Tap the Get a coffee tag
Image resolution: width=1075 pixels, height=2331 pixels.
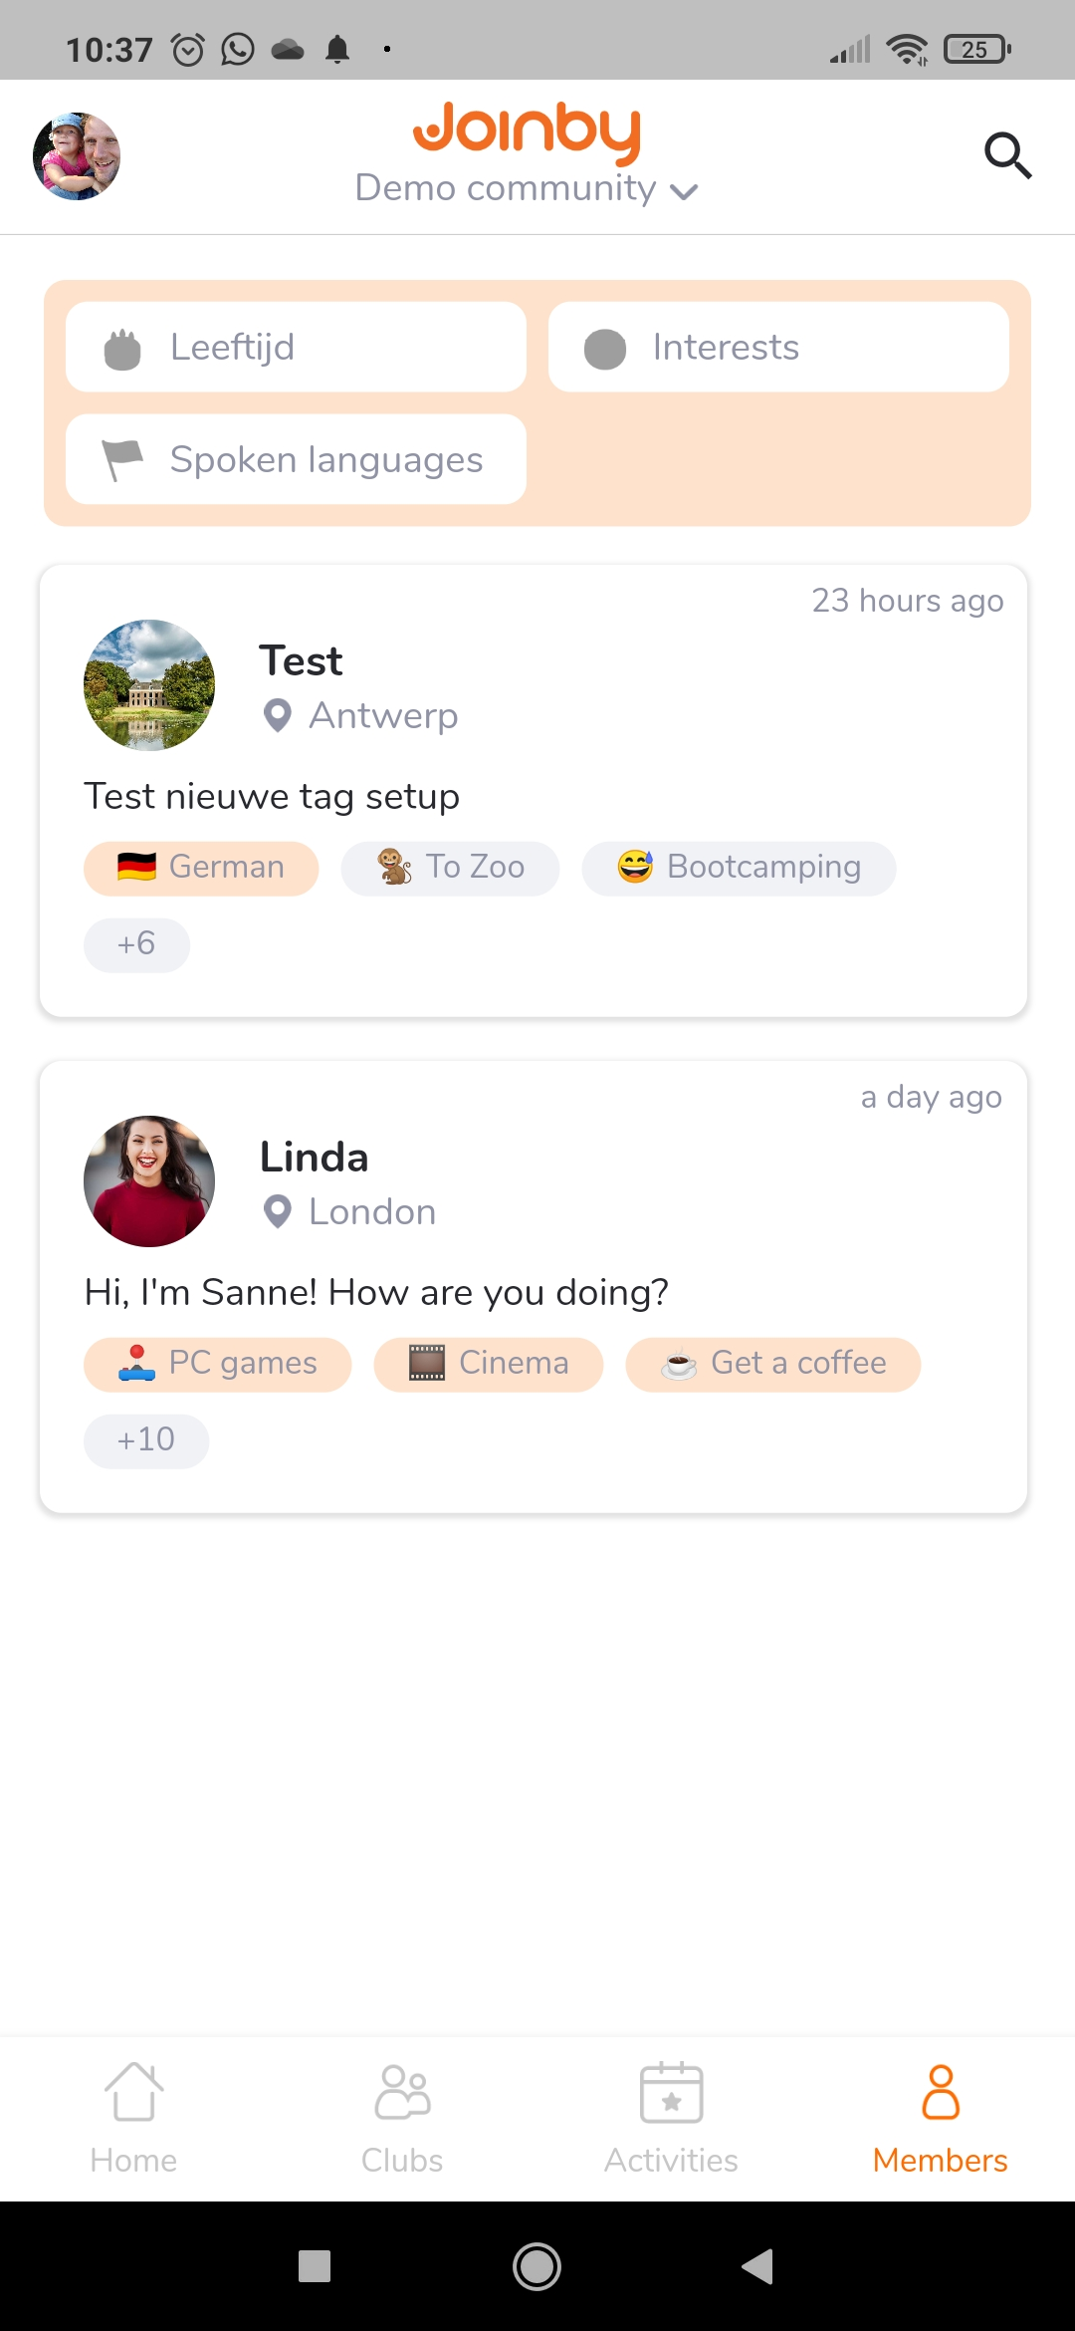point(773,1364)
